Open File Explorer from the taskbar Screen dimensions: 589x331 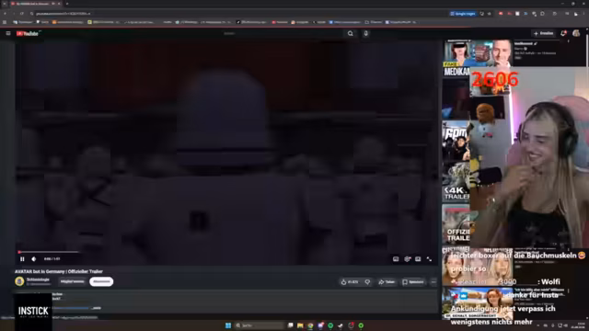[x=300, y=325]
